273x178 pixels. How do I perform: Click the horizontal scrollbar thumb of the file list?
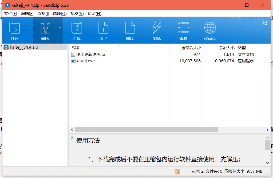[146, 130]
